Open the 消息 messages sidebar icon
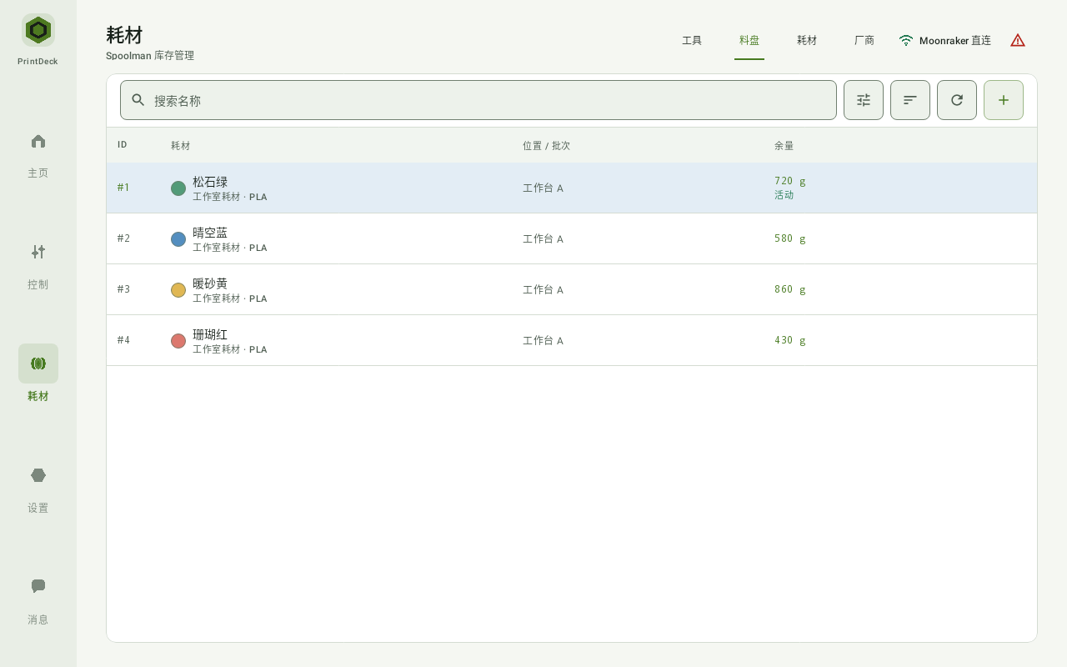This screenshot has height=667, width=1067. 38,586
